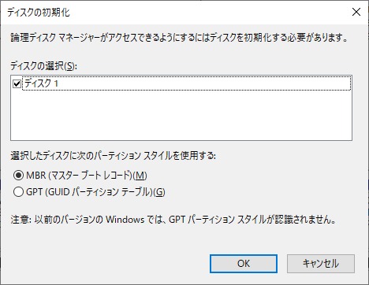Choose the GUID パーティション テーブル label text

[99, 192]
